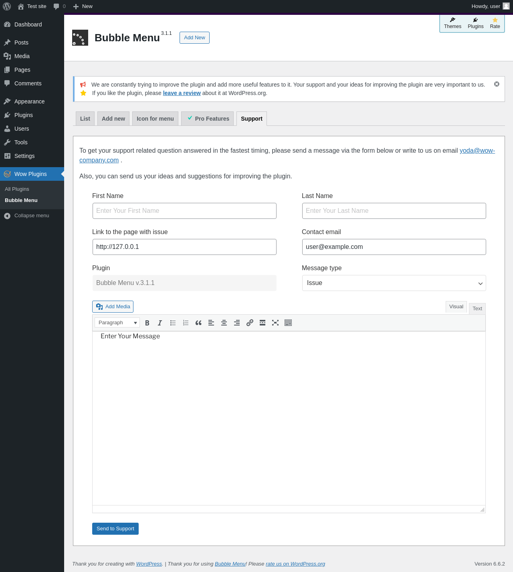Image resolution: width=513 pixels, height=572 pixels.
Task: Open Settings in sidebar
Action: 32,156
